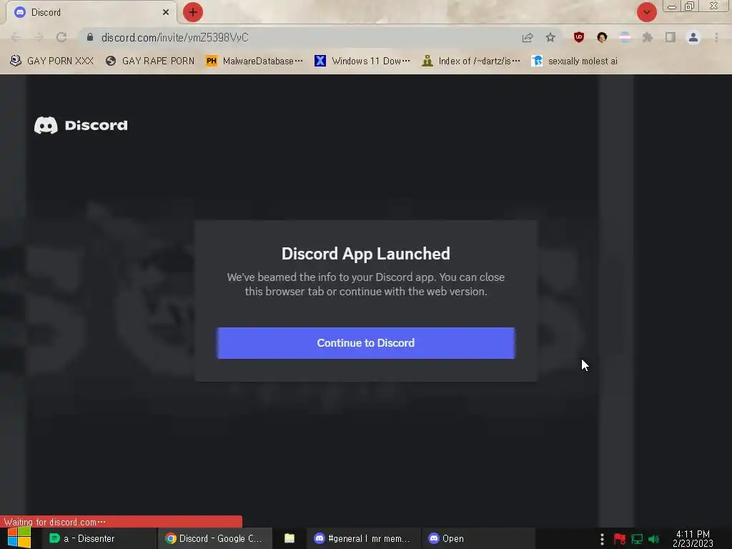Open the Windows Start button
The height and width of the screenshot is (549, 732).
19,538
